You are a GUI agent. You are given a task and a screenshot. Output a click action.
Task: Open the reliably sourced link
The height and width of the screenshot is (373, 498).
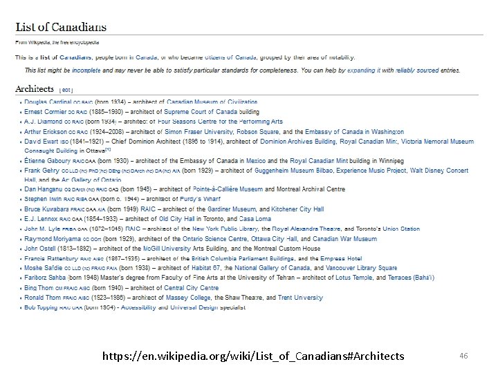coord(417,70)
